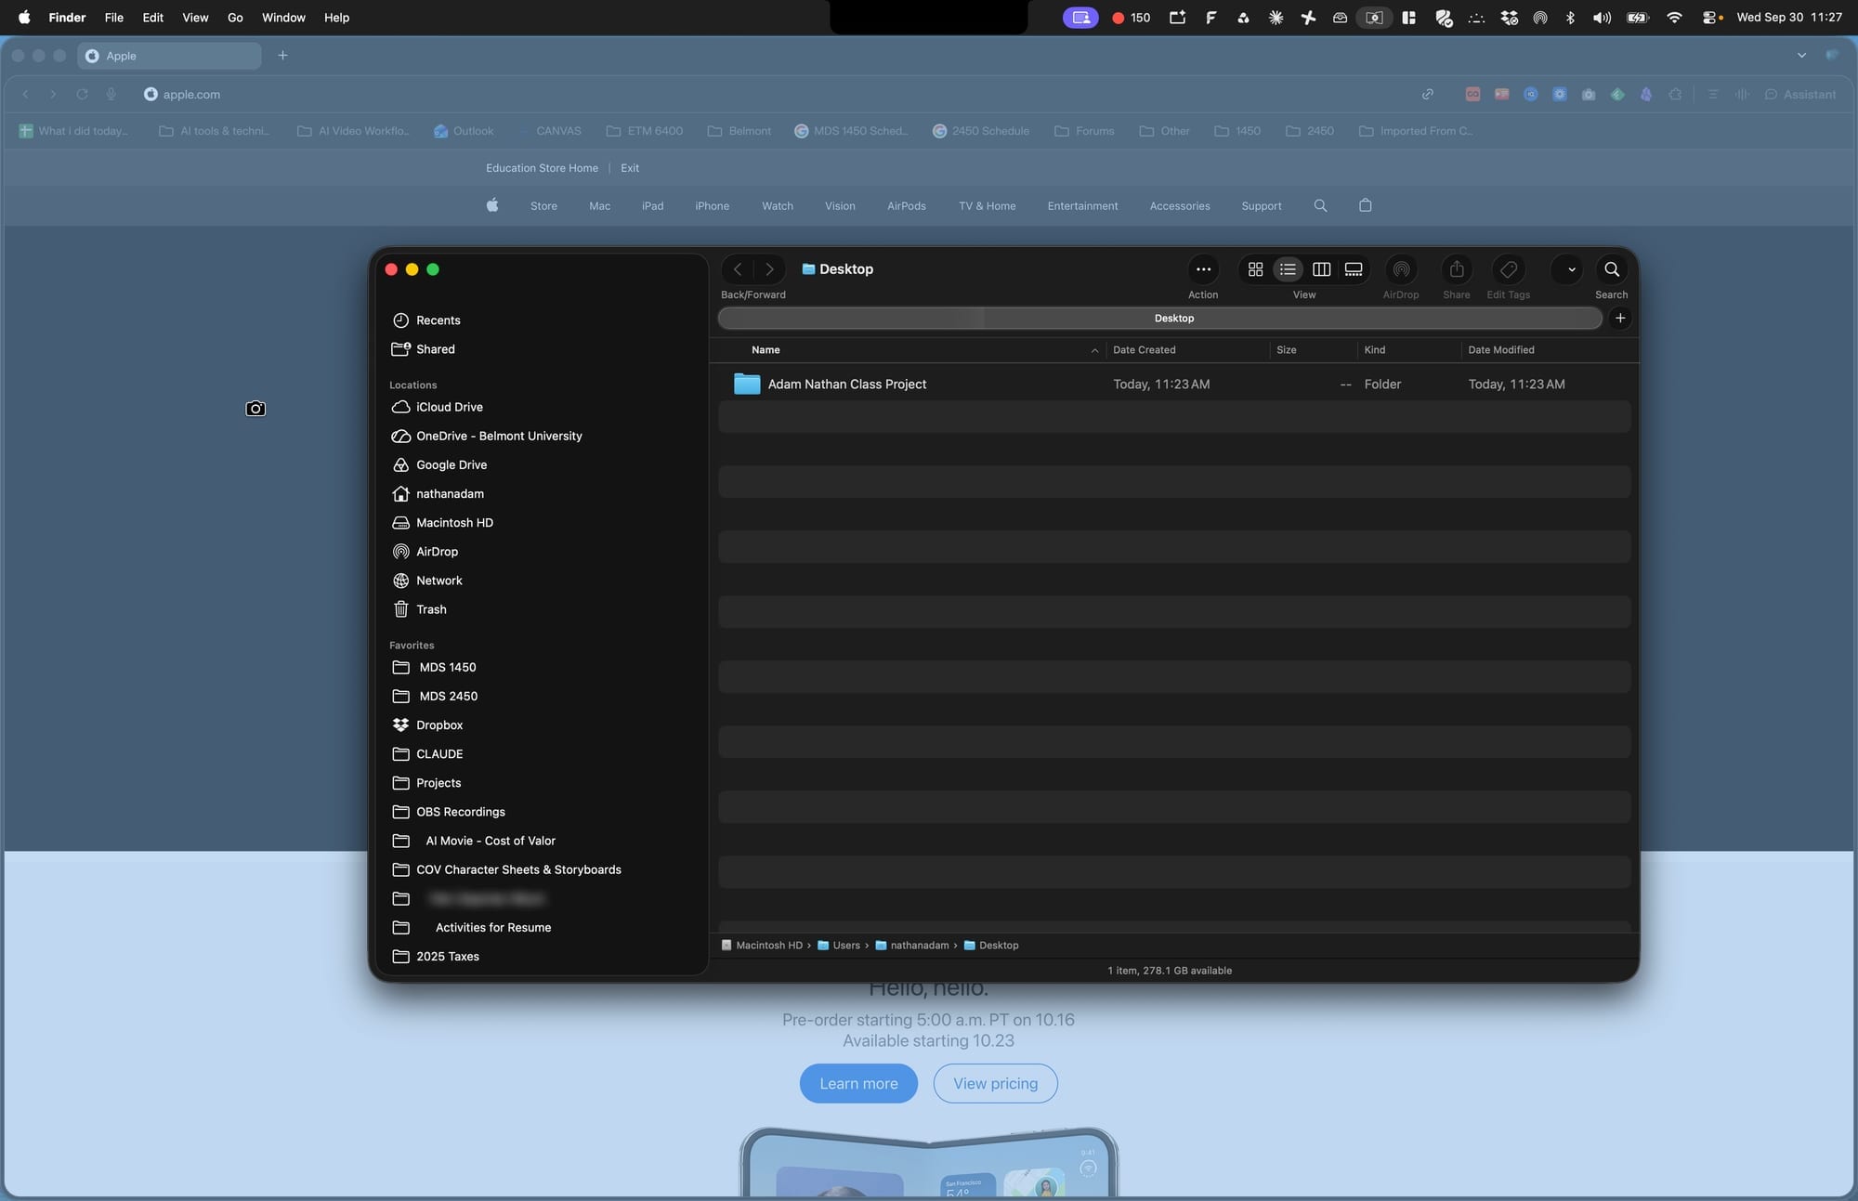Switch Finder to icon view

point(1255,269)
